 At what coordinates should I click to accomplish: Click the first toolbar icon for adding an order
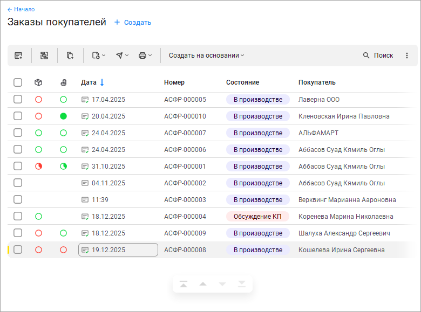[x=18, y=56]
